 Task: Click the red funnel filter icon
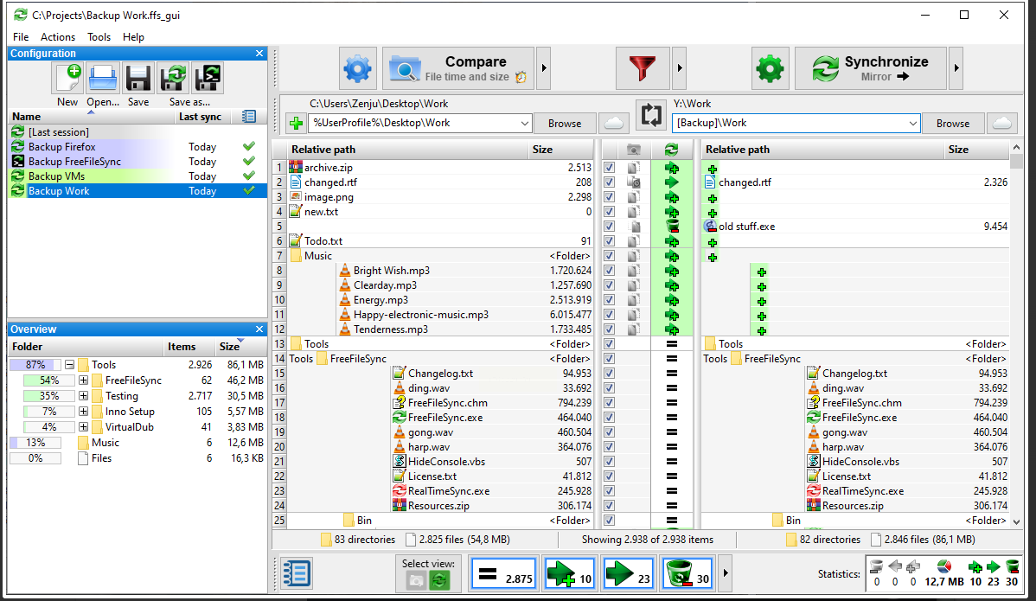pos(643,68)
